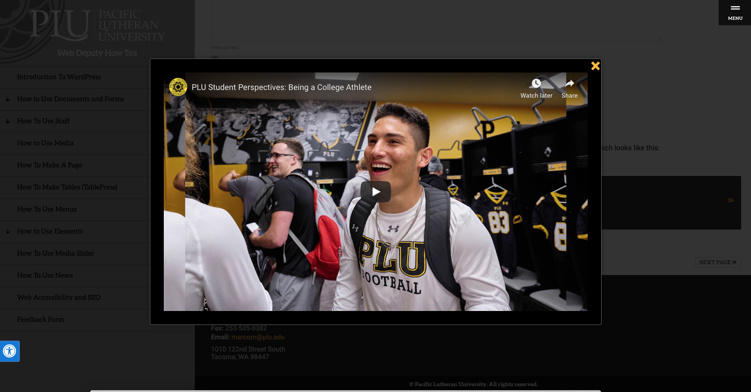This screenshot has width=751, height=392.
Task: Open How To Use Menus
Action: (47, 209)
